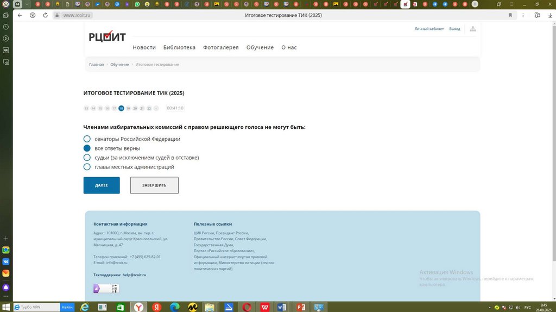The image size is (556, 312).
Task: Open WPS Office from taskbar
Action: pyautogui.click(x=265, y=307)
